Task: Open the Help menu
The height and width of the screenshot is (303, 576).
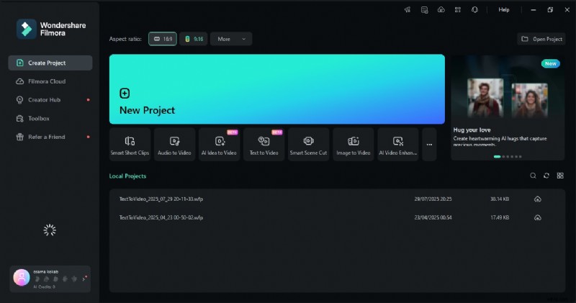Action: pyautogui.click(x=504, y=10)
